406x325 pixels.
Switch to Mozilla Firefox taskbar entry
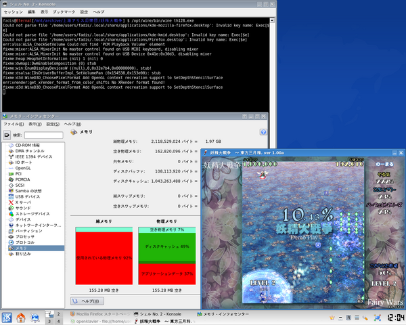click(100, 314)
